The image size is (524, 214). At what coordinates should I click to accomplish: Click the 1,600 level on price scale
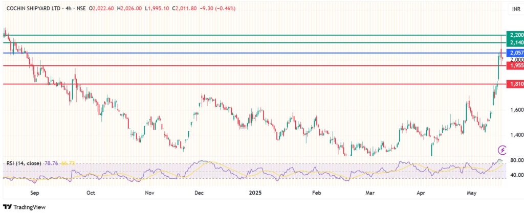(515, 109)
